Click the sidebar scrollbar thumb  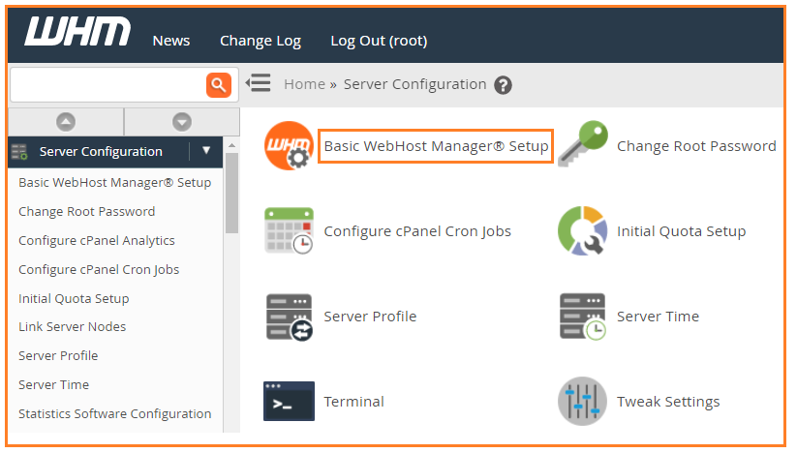(231, 193)
